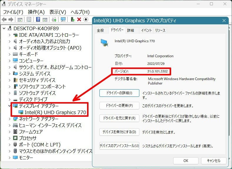This screenshot has width=232, height=169.
Task: Click the show/hide action pane toolbar icon
Action: (x=45, y=19)
